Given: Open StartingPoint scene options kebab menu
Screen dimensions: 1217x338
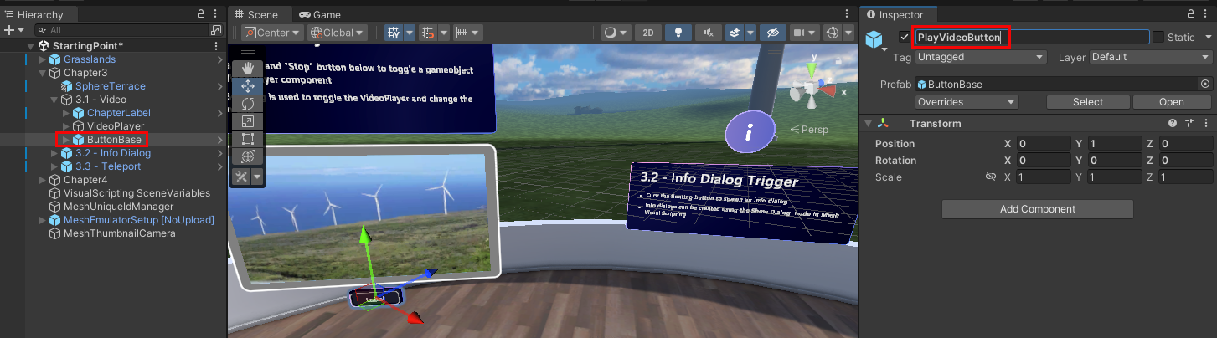Looking at the screenshot, I should click(217, 45).
